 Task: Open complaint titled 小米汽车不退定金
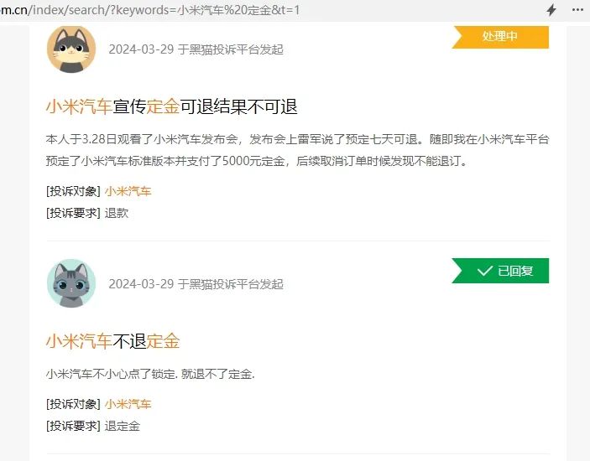tap(113, 341)
